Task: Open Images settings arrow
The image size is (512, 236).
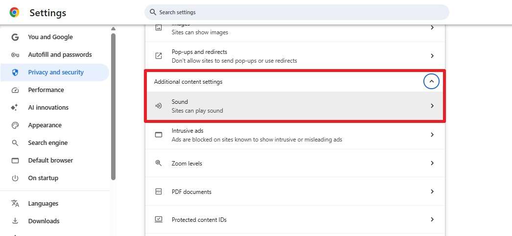Action: tap(432, 27)
